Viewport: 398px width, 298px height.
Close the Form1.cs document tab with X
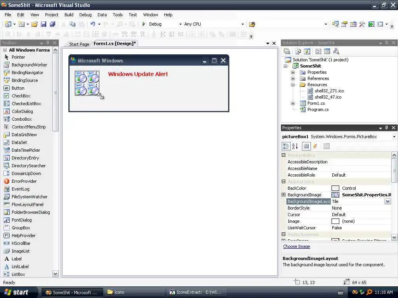click(x=274, y=43)
